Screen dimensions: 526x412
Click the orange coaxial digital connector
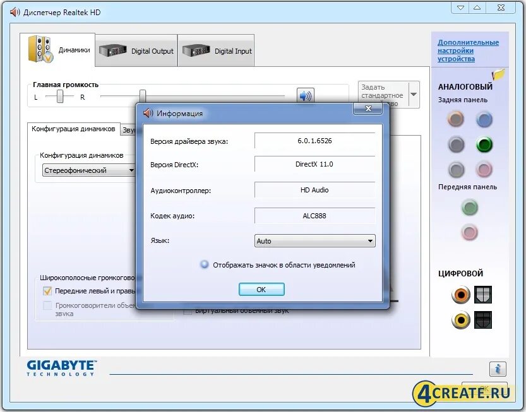coord(461,295)
